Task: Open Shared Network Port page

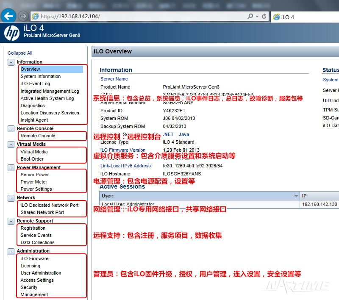Action: tap(42, 212)
